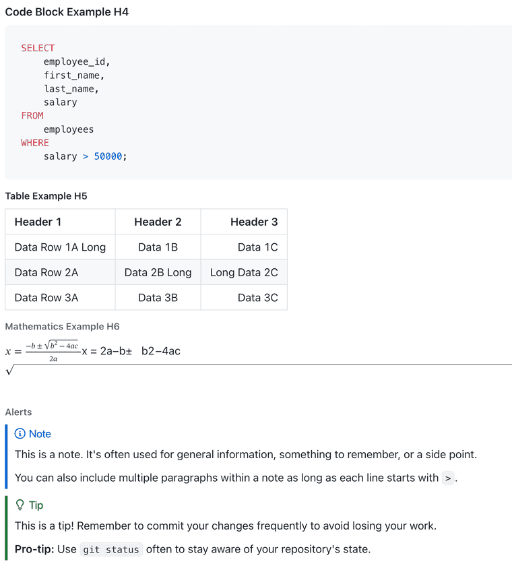Click the green 'Tip' alert label
The image size is (512, 566).
tap(36, 505)
